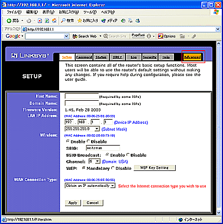Open the WAN Connection Type dropdown
The image size is (223, 224).
(x=90, y=186)
